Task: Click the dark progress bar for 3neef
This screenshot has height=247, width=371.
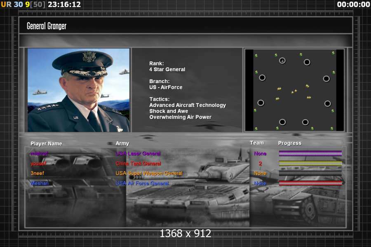Action: 310,173
